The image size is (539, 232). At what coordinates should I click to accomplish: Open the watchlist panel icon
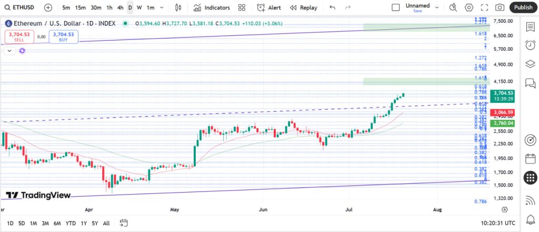[x=530, y=27]
